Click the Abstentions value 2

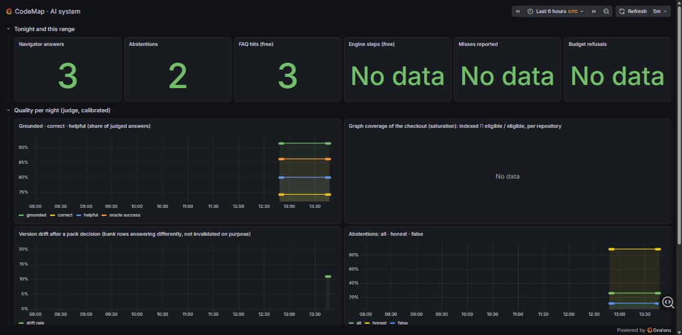click(x=178, y=76)
